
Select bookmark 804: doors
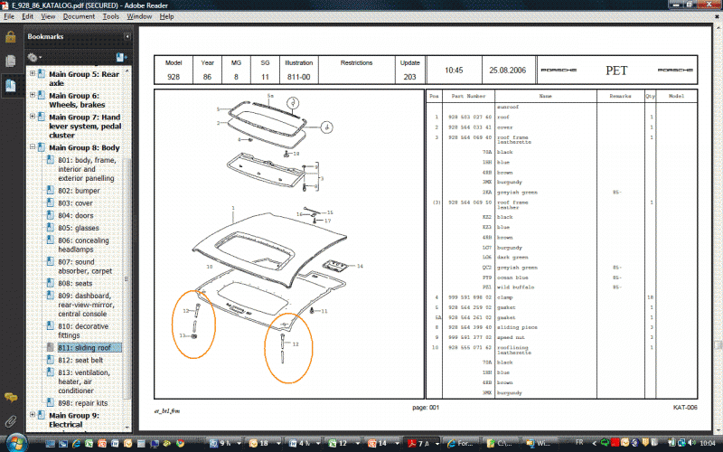tap(76, 215)
